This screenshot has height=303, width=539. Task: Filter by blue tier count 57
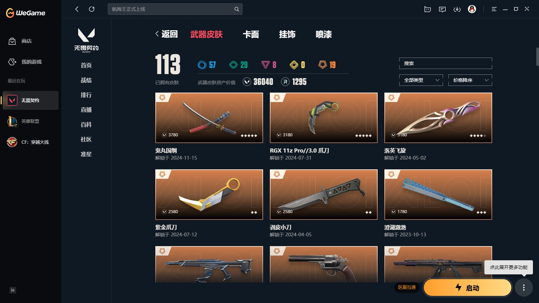coord(207,65)
